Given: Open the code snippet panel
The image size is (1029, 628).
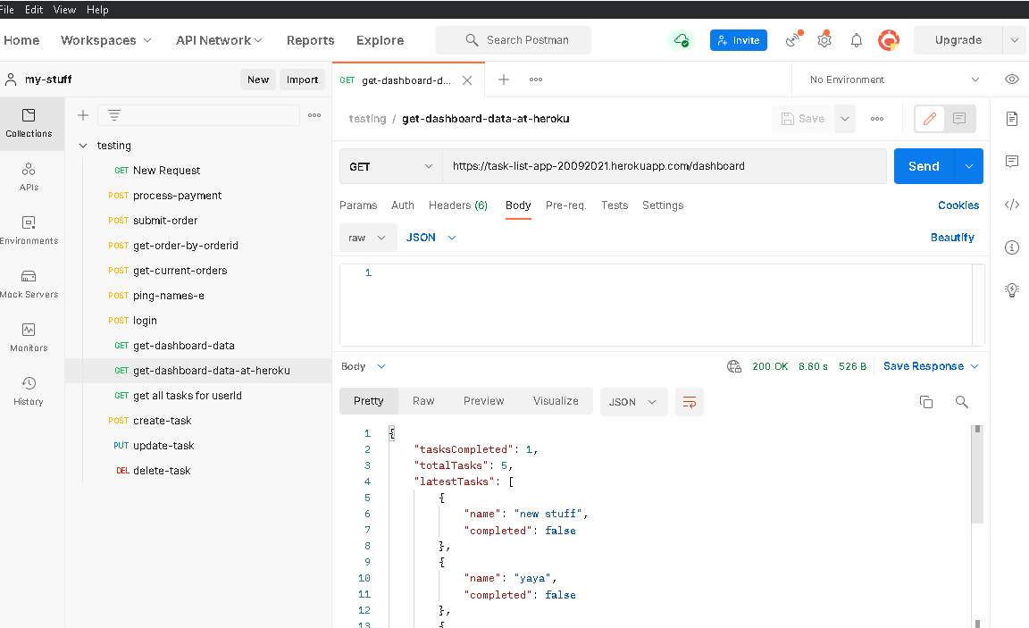Looking at the screenshot, I should tap(1011, 205).
